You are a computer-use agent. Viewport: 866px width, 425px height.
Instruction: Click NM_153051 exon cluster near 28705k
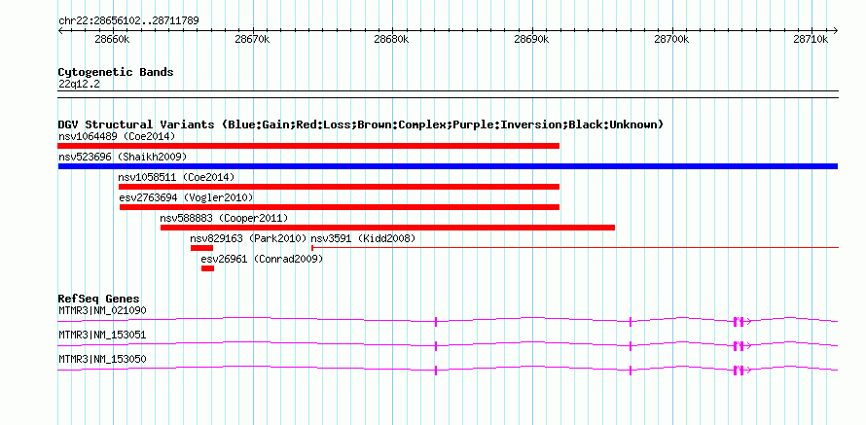point(739,346)
